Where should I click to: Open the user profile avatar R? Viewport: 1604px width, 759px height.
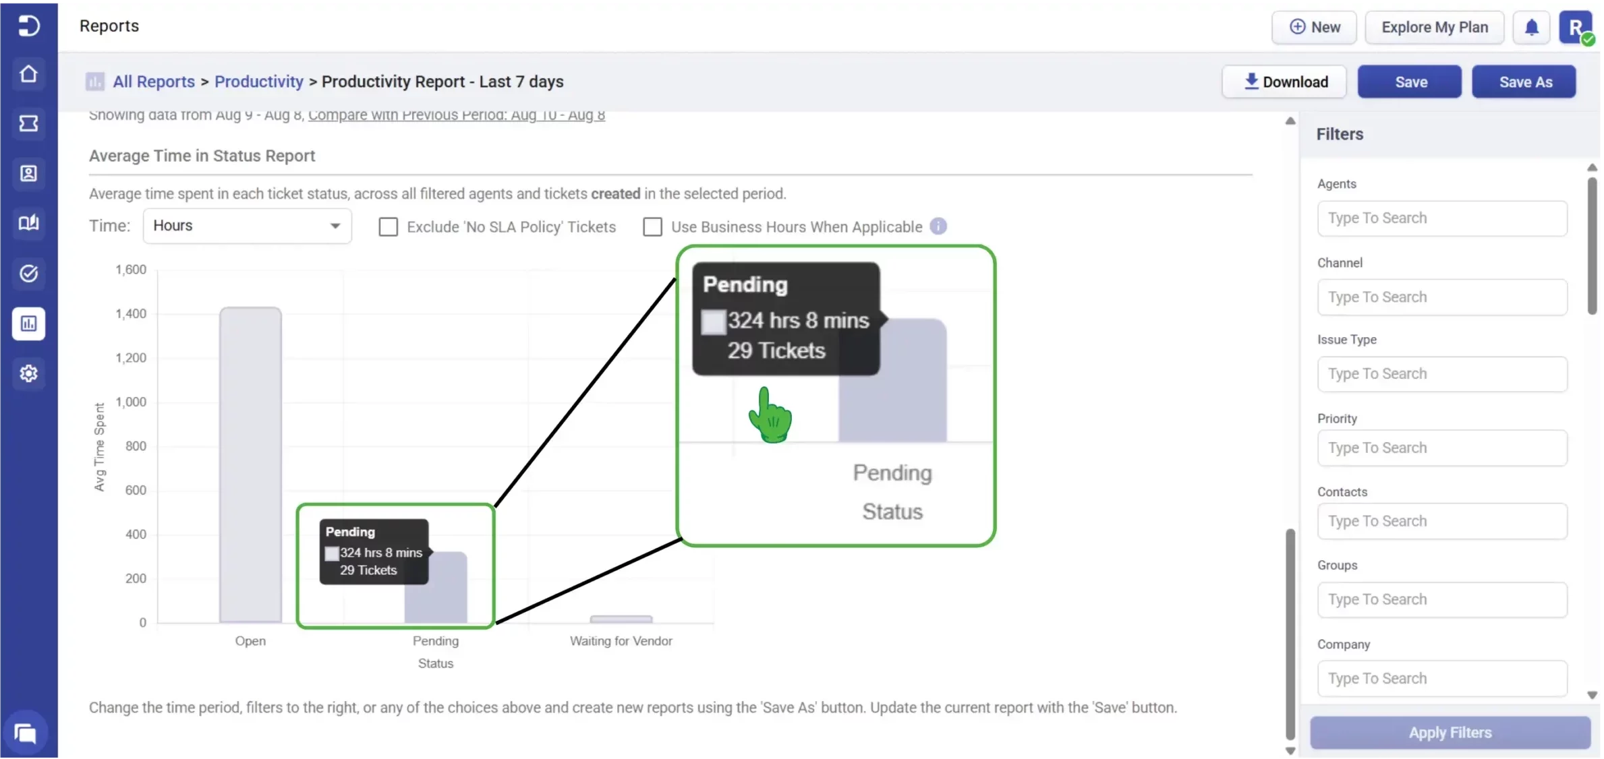click(x=1576, y=28)
